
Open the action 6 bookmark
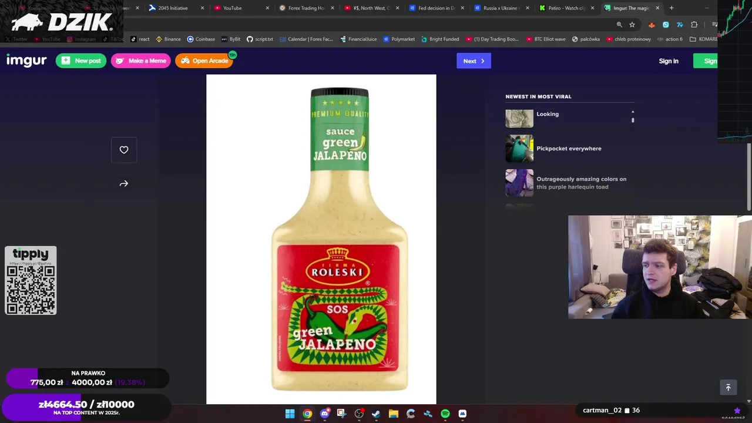click(x=670, y=39)
